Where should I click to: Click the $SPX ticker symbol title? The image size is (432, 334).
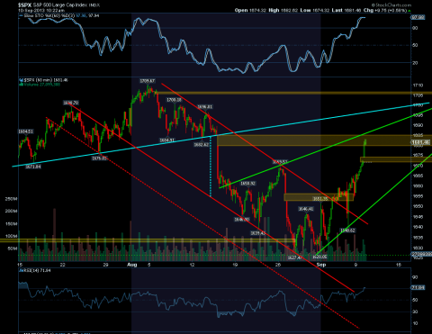23,5
